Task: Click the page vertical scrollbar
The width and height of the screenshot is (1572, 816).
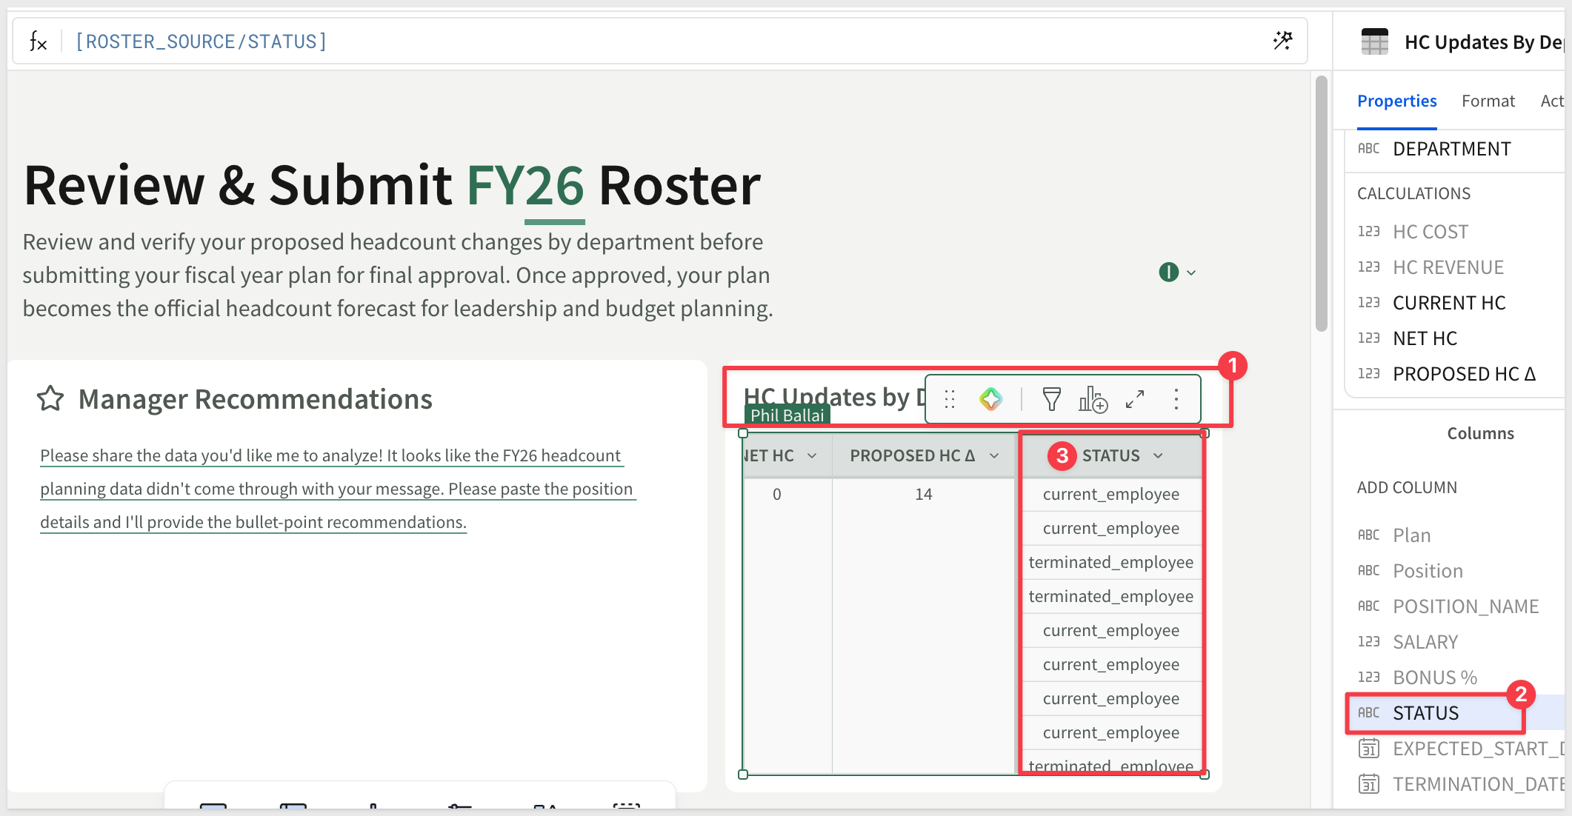Action: (x=1321, y=204)
